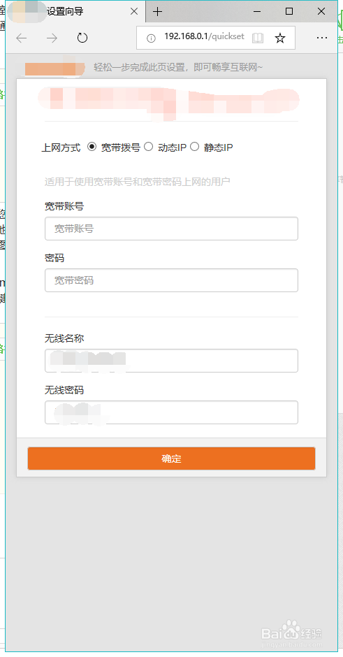
Task: Open reading view book icon
Action: (258, 38)
